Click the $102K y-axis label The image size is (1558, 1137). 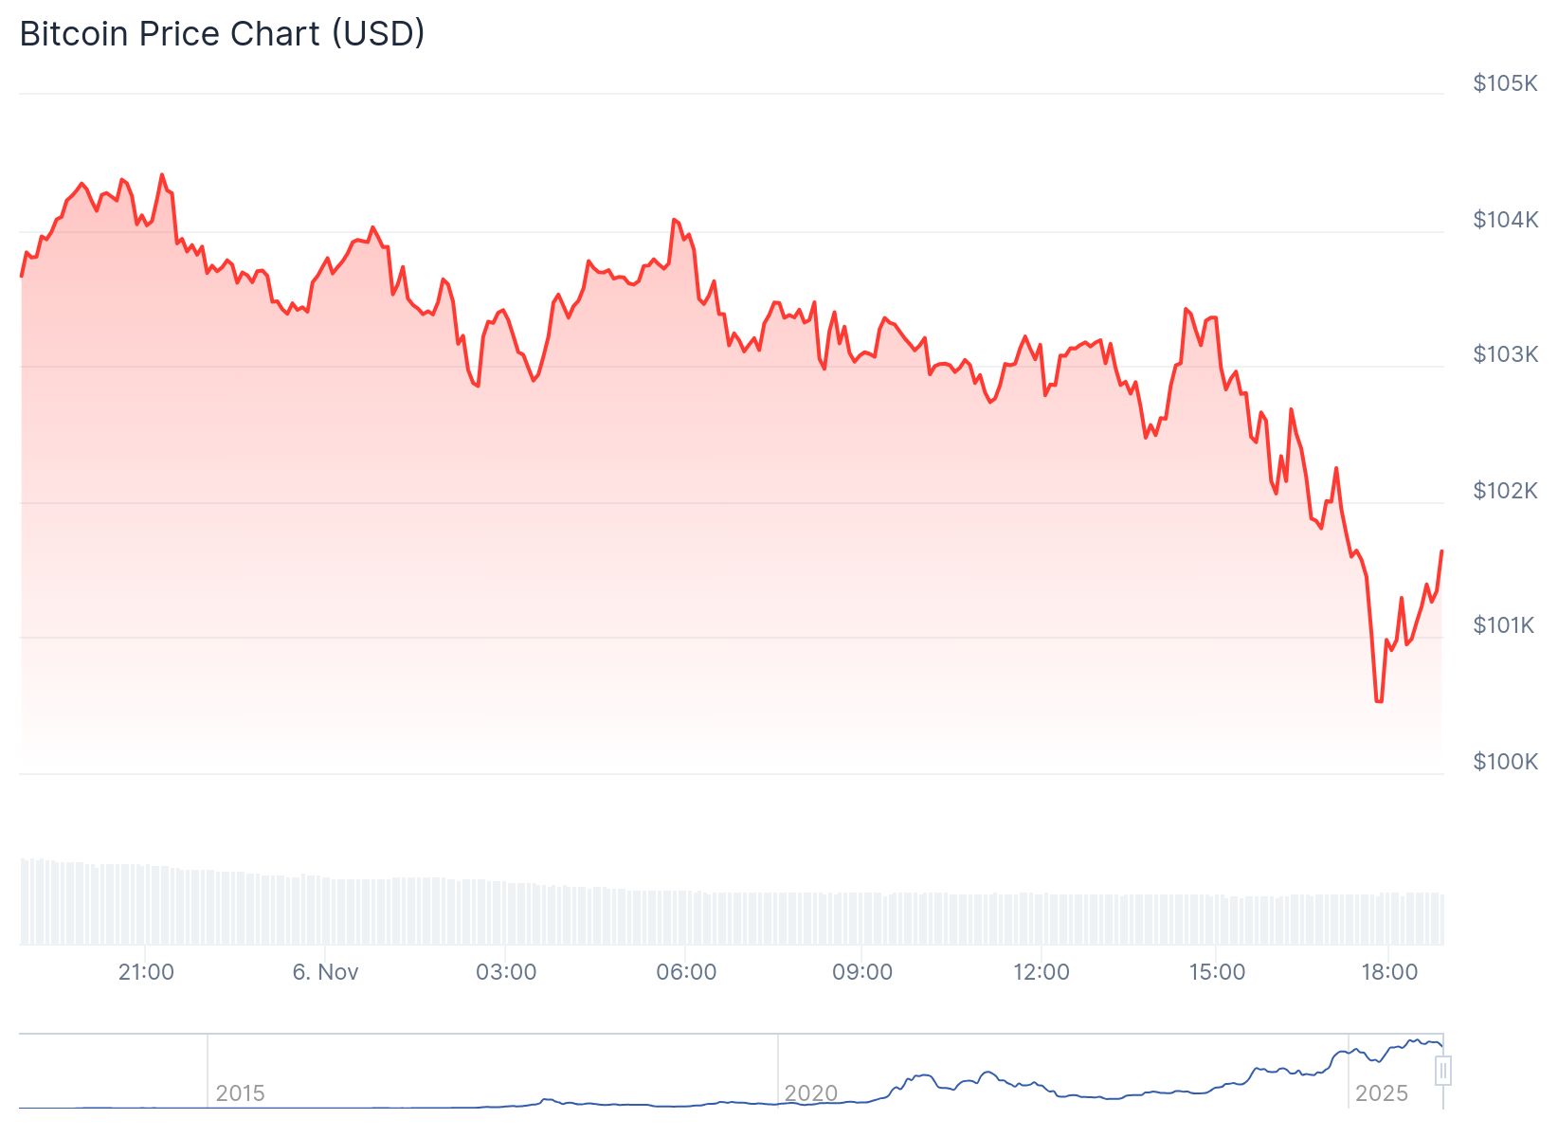tap(1504, 491)
